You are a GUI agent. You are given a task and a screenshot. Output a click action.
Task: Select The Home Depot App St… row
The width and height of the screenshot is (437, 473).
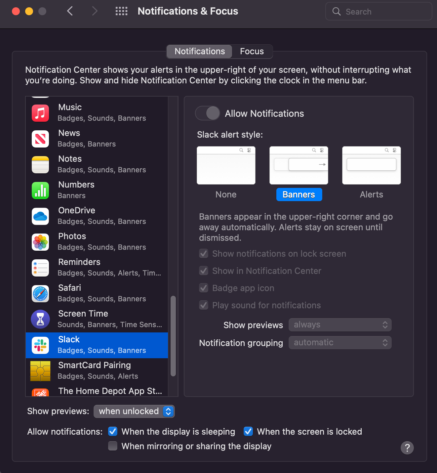97,390
